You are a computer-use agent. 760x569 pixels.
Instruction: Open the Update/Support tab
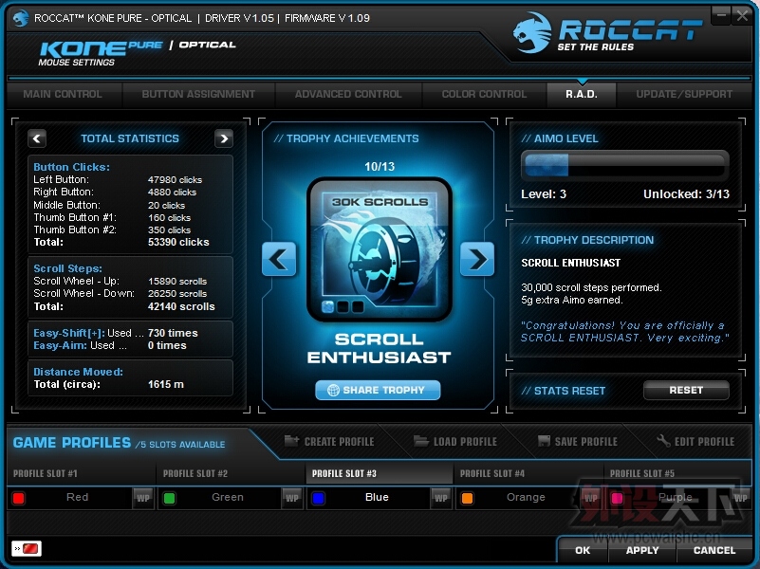click(684, 94)
